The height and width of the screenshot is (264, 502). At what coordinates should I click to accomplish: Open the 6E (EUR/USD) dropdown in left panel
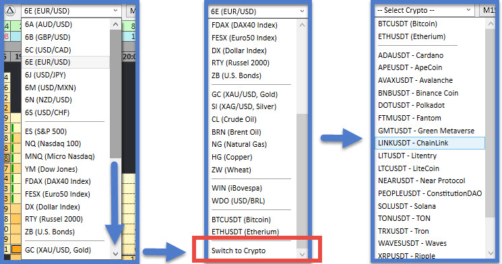[71, 11]
